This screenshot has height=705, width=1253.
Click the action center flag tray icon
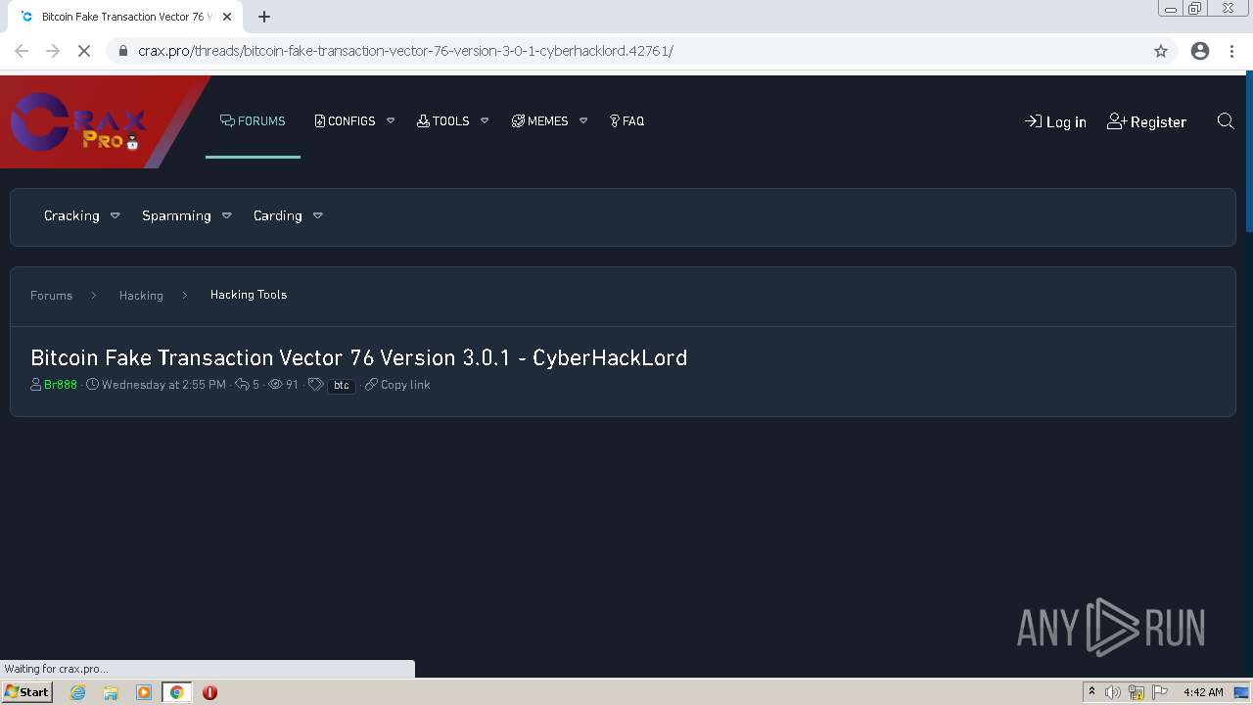pyautogui.click(x=1160, y=692)
